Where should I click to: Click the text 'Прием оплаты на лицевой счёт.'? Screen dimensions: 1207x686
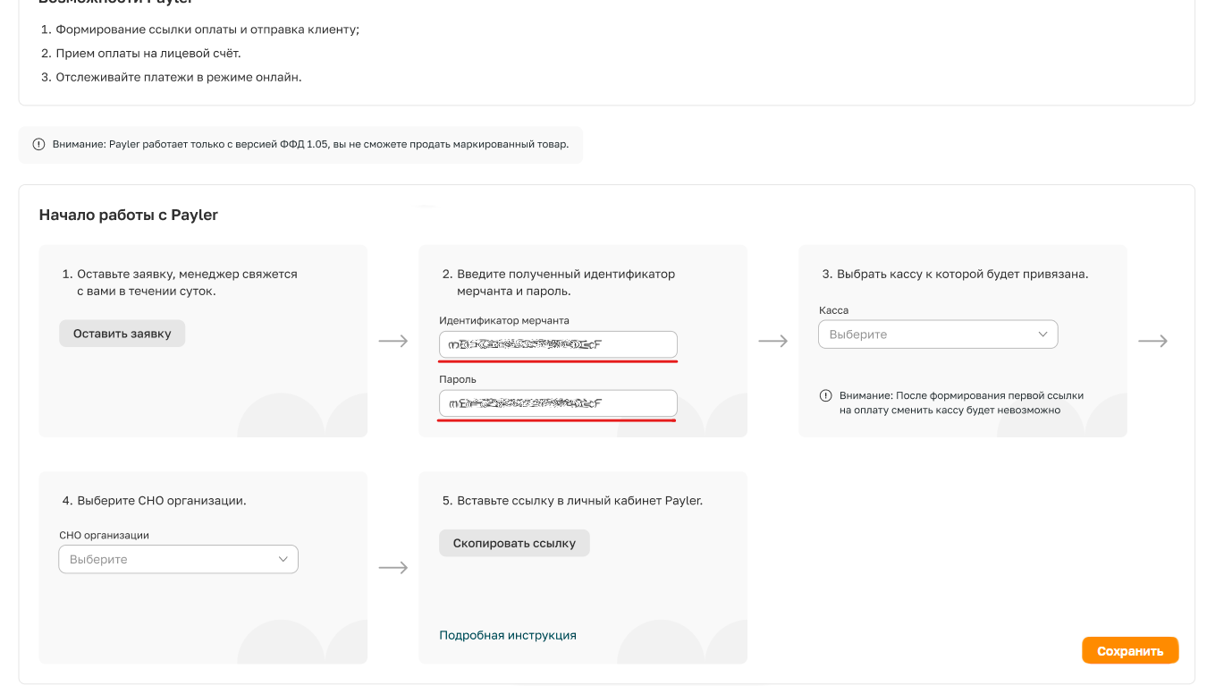[148, 54]
